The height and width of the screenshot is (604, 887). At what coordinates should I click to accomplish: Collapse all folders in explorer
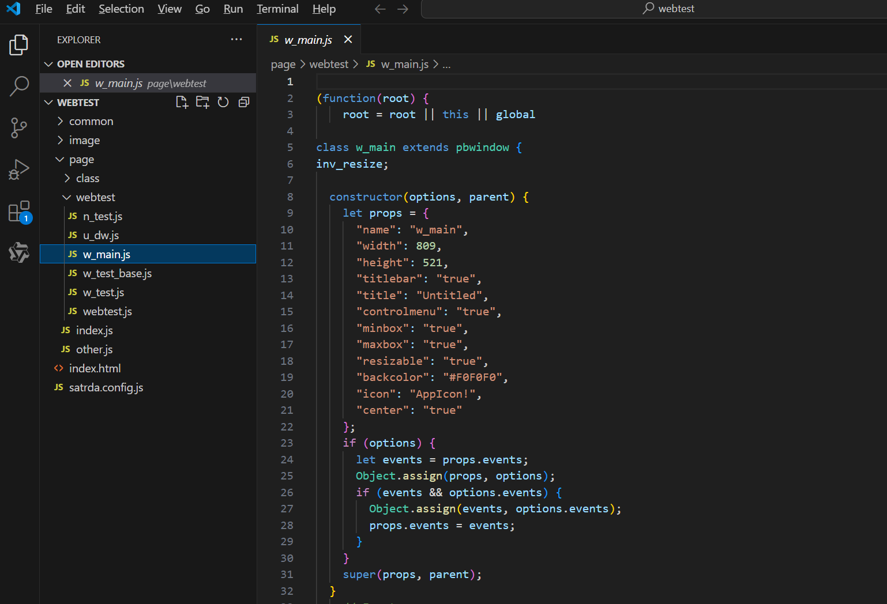coord(244,103)
